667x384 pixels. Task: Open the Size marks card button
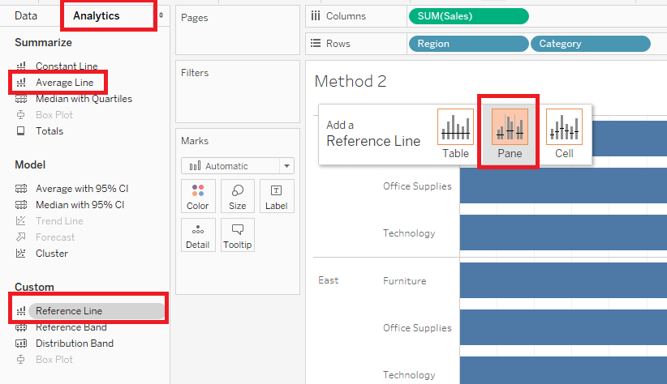[238, 196]
